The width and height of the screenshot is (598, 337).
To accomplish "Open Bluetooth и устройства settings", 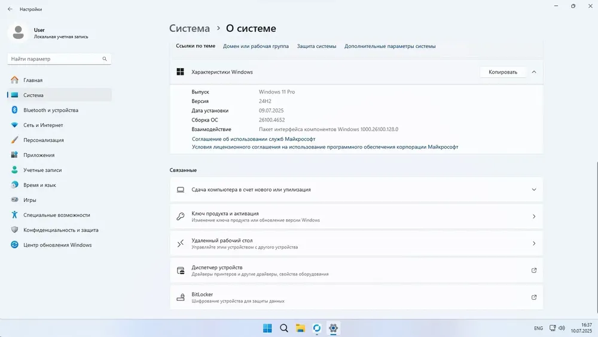I will coord(59,110).
